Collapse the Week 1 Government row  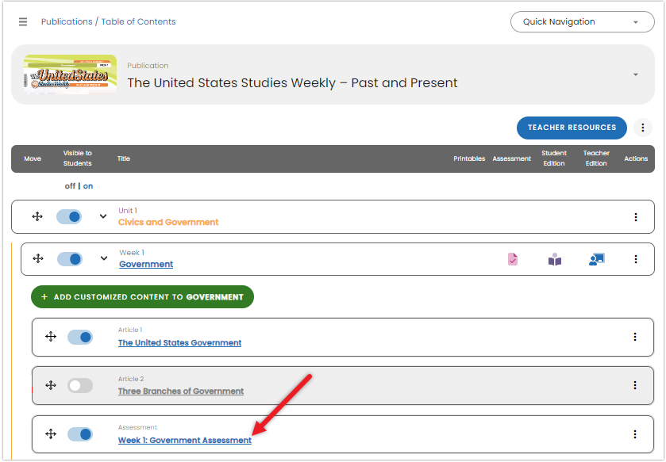pyautogui.click(x=102, y=258)
